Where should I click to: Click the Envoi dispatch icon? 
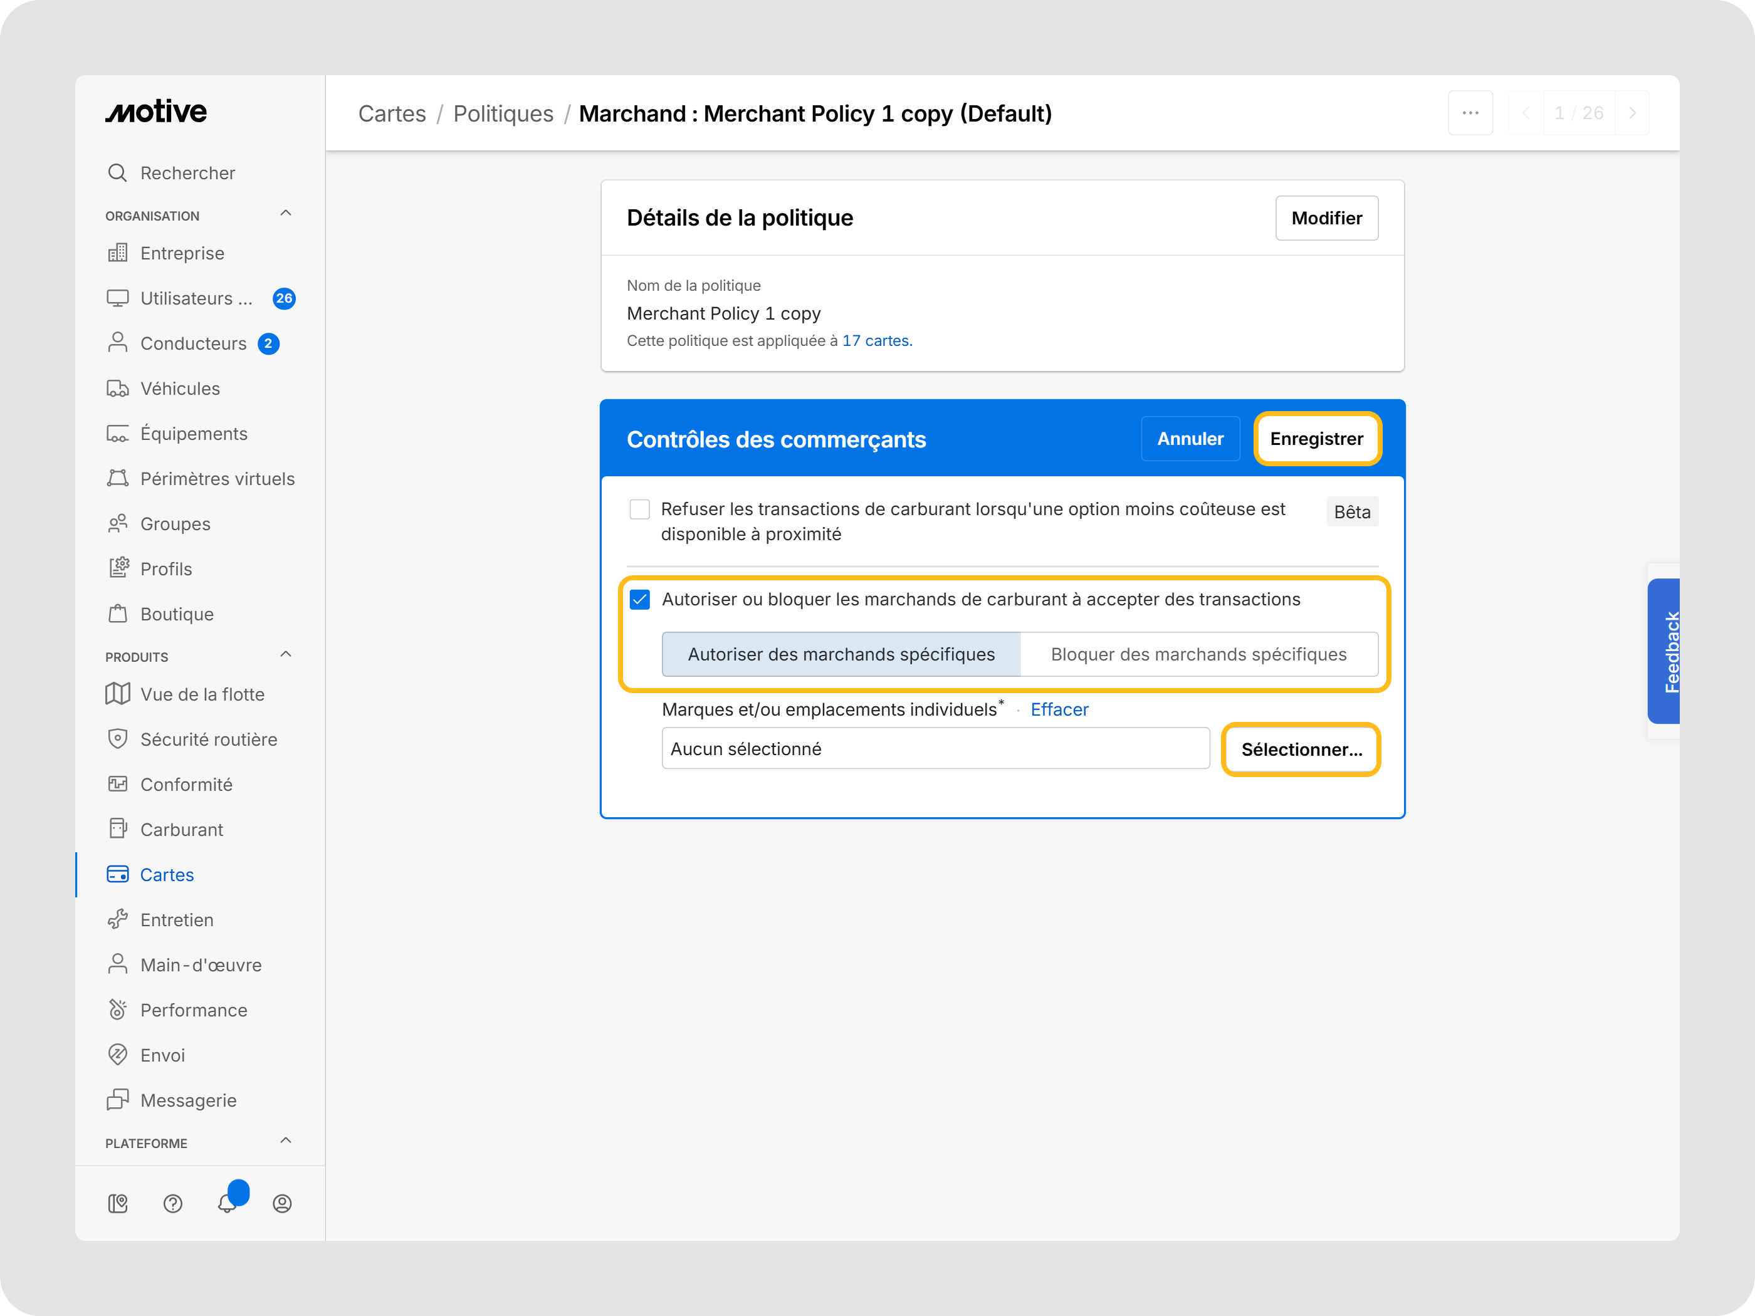tap(117, 1054)
